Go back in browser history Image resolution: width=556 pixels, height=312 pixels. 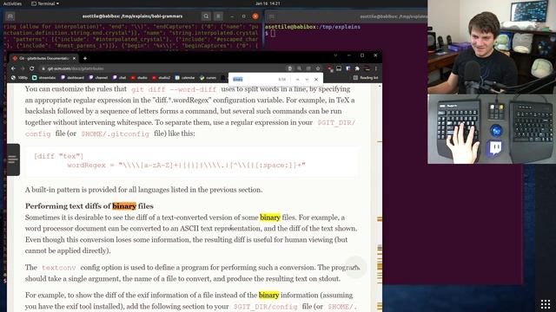pos(13,68)
